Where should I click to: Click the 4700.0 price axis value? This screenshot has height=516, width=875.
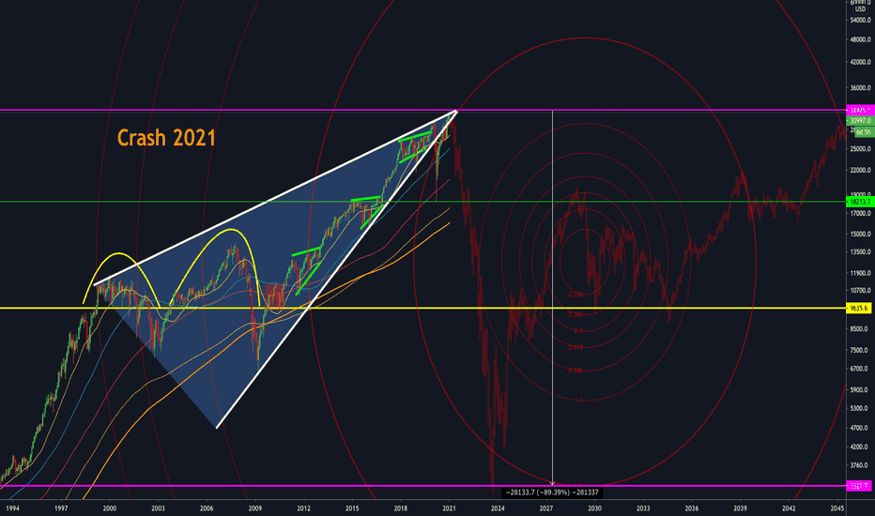click(x=860, y=428)
